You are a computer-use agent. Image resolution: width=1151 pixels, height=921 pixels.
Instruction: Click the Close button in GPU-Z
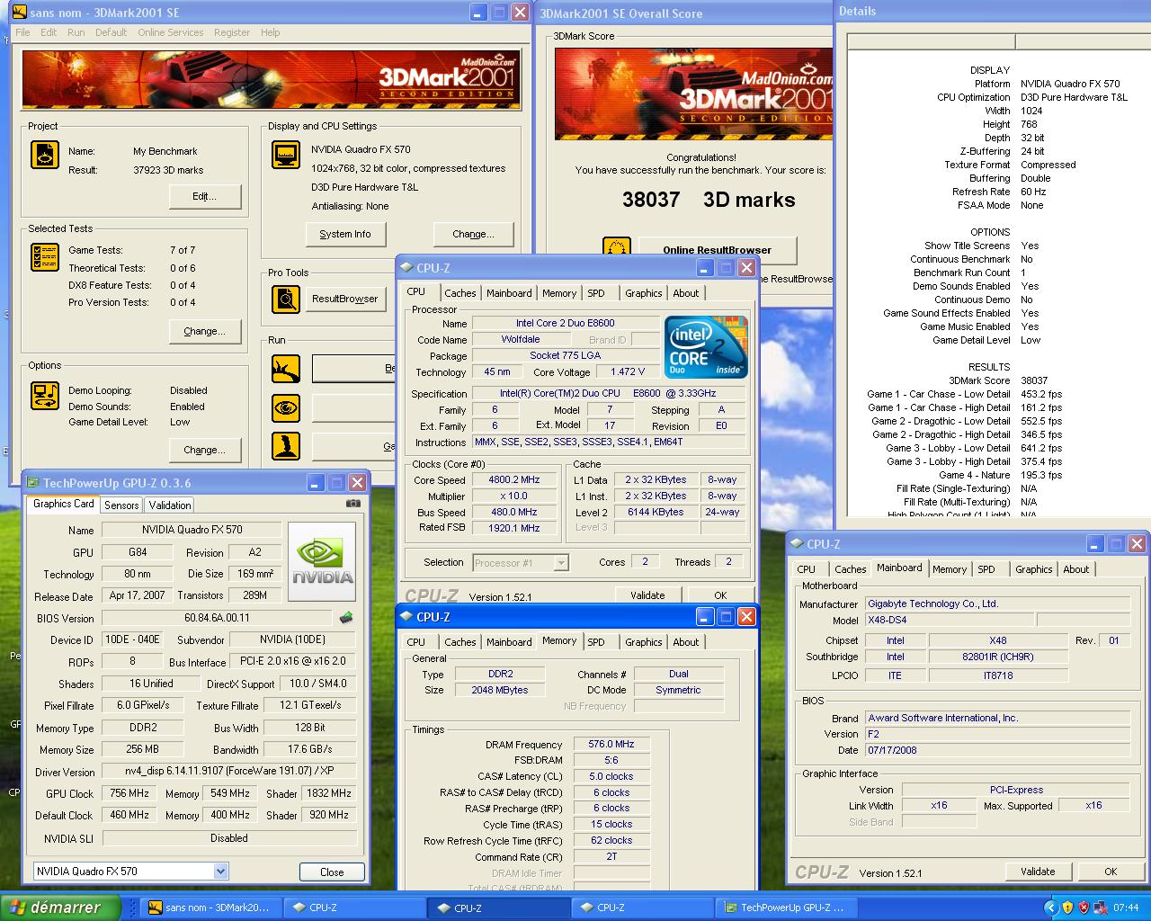[332, 872]
